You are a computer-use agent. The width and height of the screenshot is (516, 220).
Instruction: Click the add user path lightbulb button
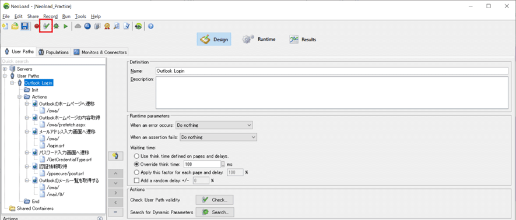click(x=115, y=156)
